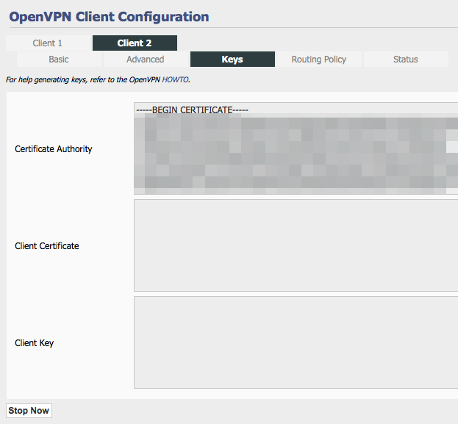Go to the Routing Policy tab
This screenshot has width=458, height=424.
pyautogui.click(x=319, y=60)
